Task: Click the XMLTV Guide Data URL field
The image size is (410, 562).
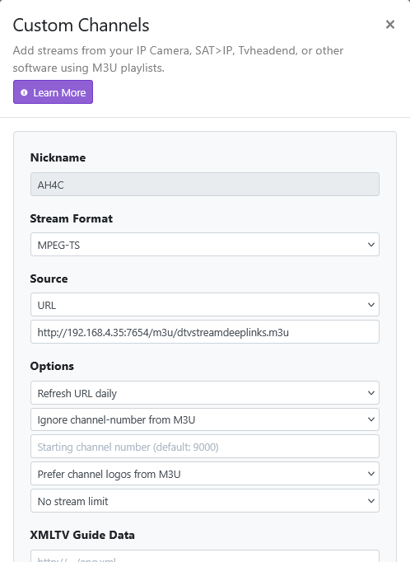Action: click(205, 556)
